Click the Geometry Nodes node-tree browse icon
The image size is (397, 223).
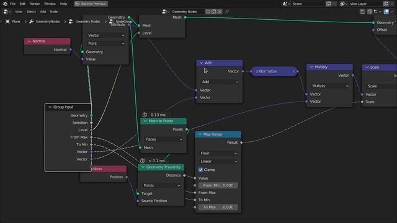point(166,12)
